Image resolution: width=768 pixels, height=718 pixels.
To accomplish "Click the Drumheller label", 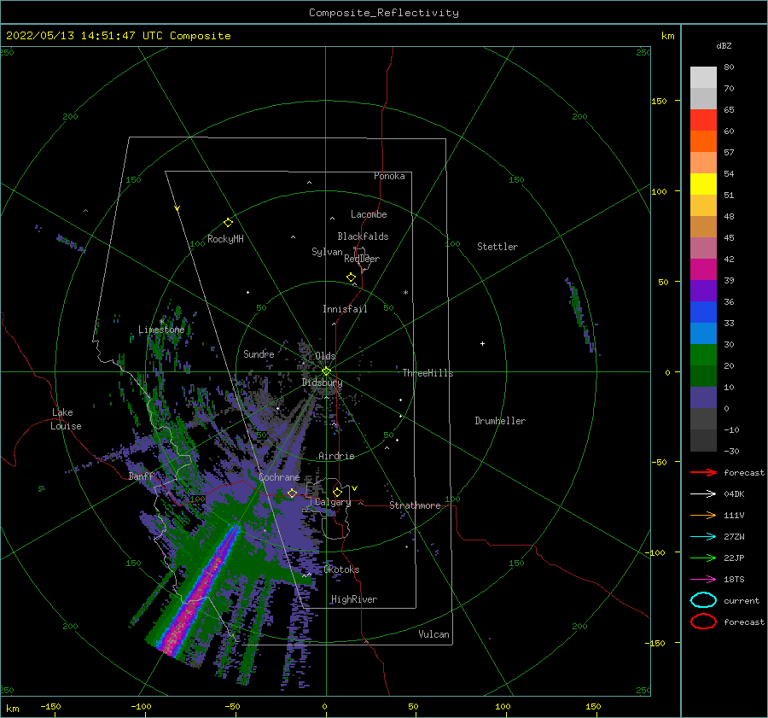I will (x=500, y=421).
